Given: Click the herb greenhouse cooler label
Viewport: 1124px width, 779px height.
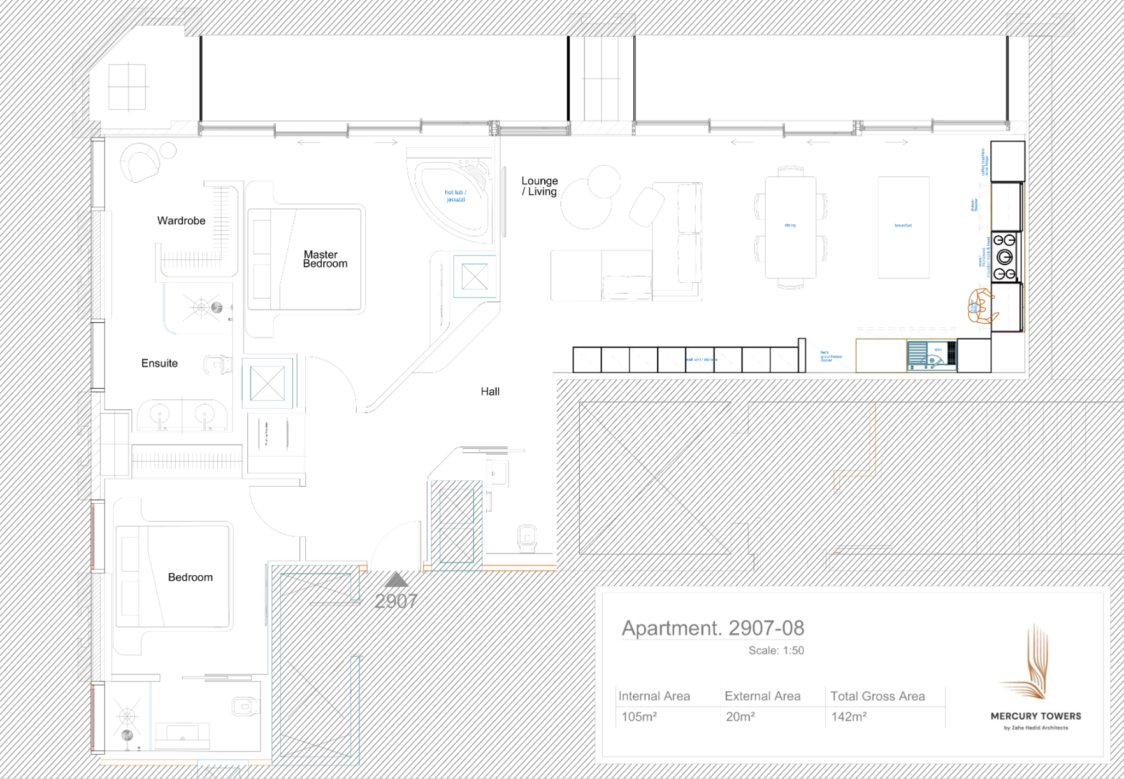Looking at the screenshot, I should pos(832,356).
